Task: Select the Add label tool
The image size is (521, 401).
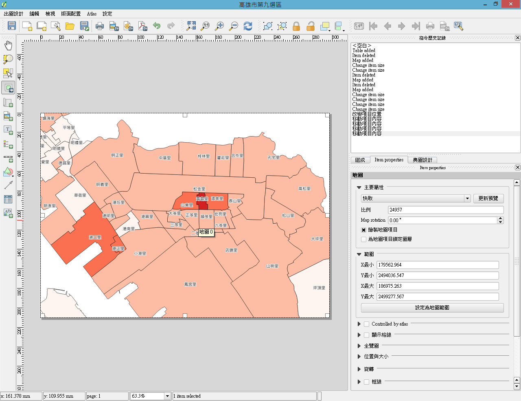Action: 8,130
